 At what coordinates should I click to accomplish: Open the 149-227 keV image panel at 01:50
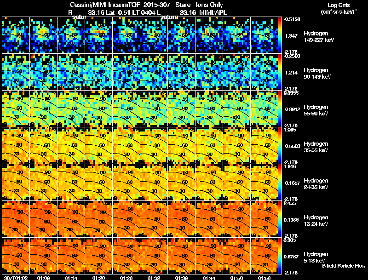[x=236, y=35]
